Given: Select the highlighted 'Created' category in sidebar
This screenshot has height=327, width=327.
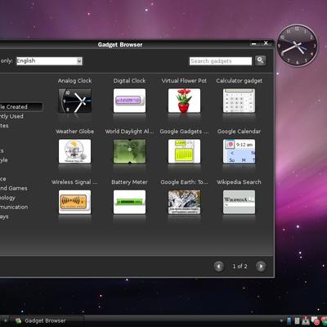Looking at the screenshot, I should pyautogui.click(x=21, y=107).
